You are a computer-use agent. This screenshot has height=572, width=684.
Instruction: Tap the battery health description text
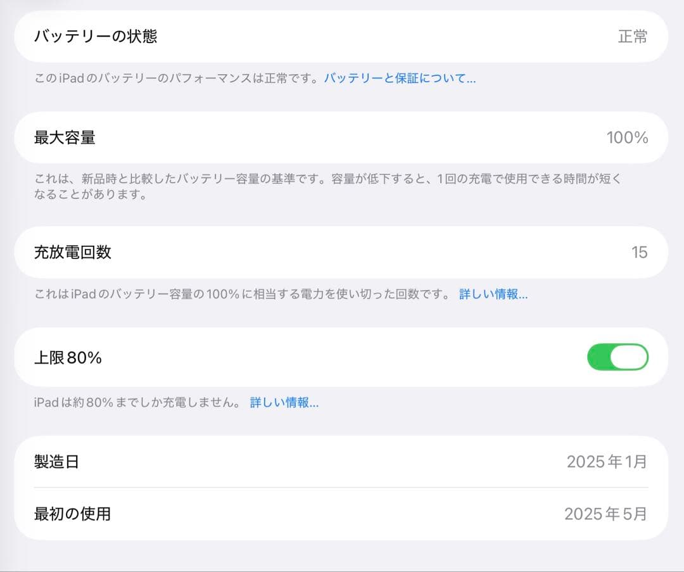(x=177, y=77)
